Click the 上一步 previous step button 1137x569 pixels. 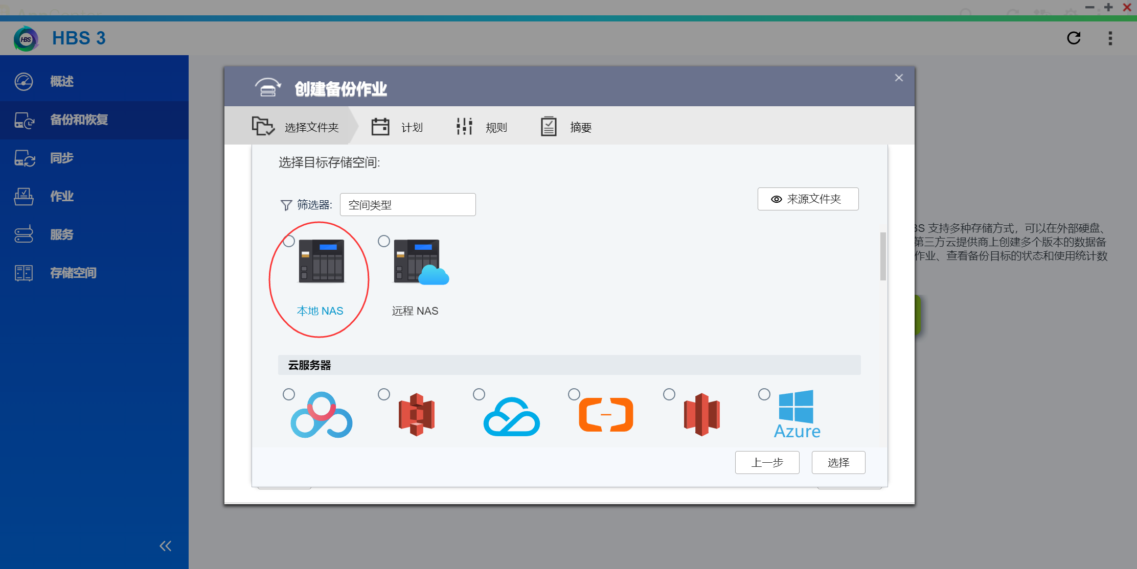(x=767, y=463)
